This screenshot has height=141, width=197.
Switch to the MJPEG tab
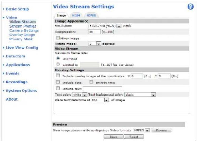pyautogui.click(x=91, y=15)
